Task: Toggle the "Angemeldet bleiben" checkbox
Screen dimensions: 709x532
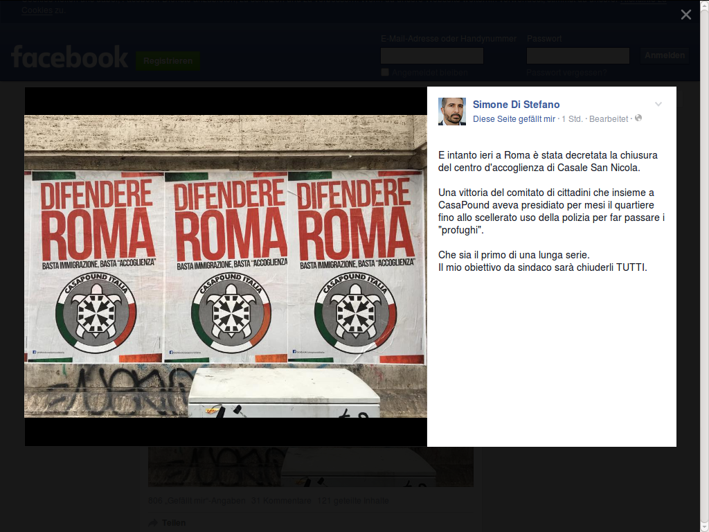Action: pos(385,72)
